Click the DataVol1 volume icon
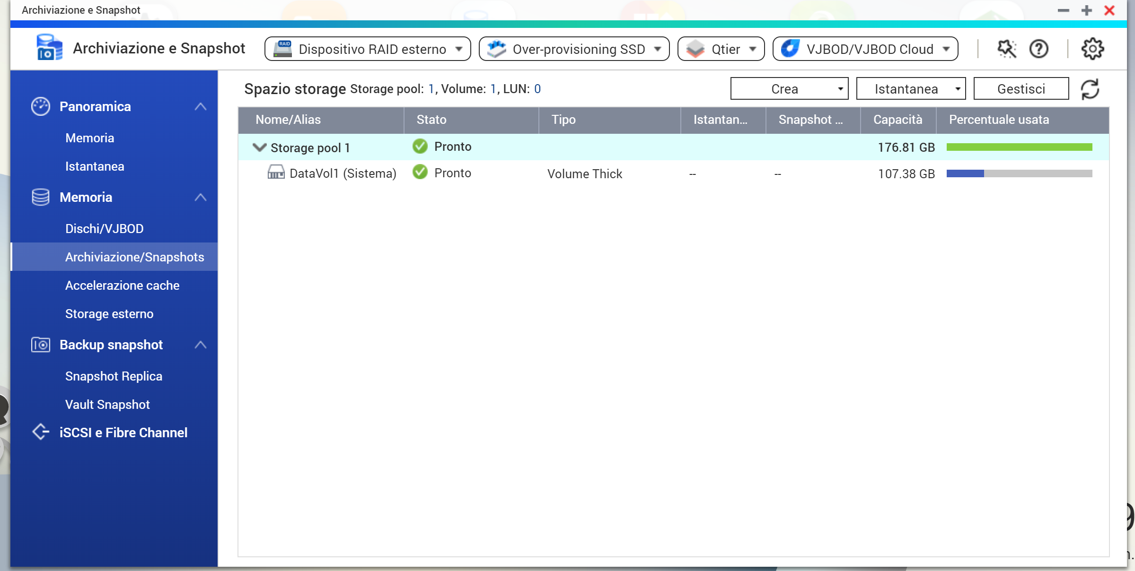Viewport: 1135px width, 571px height. 276,173
